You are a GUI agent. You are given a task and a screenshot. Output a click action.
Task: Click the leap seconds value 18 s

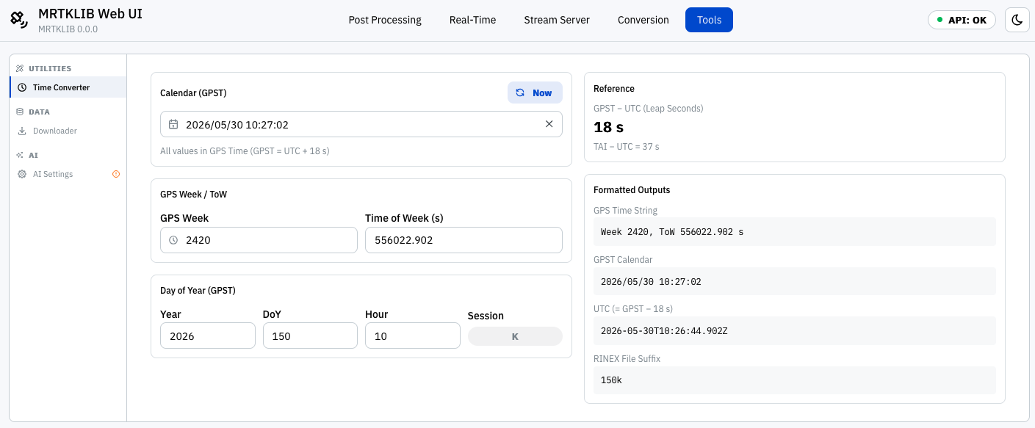609,127
